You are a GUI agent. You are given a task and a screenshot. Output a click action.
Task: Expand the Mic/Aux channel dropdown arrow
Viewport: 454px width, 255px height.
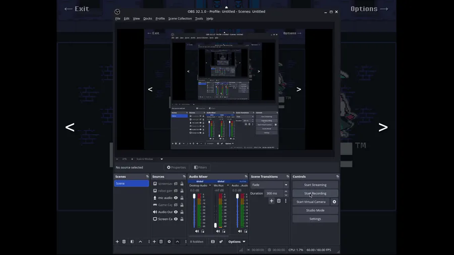pyautogui.click(x=228, y=185)
